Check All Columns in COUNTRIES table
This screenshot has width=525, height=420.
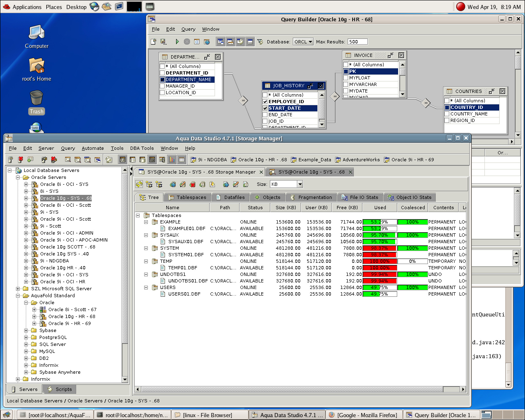[x=447, y=101]
